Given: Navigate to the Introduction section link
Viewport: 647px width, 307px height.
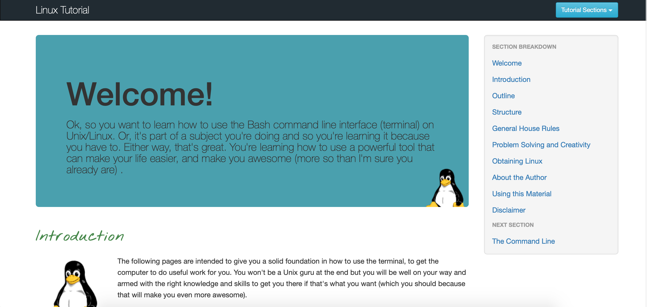Looking at the screenshot, I should coord(510,79).
